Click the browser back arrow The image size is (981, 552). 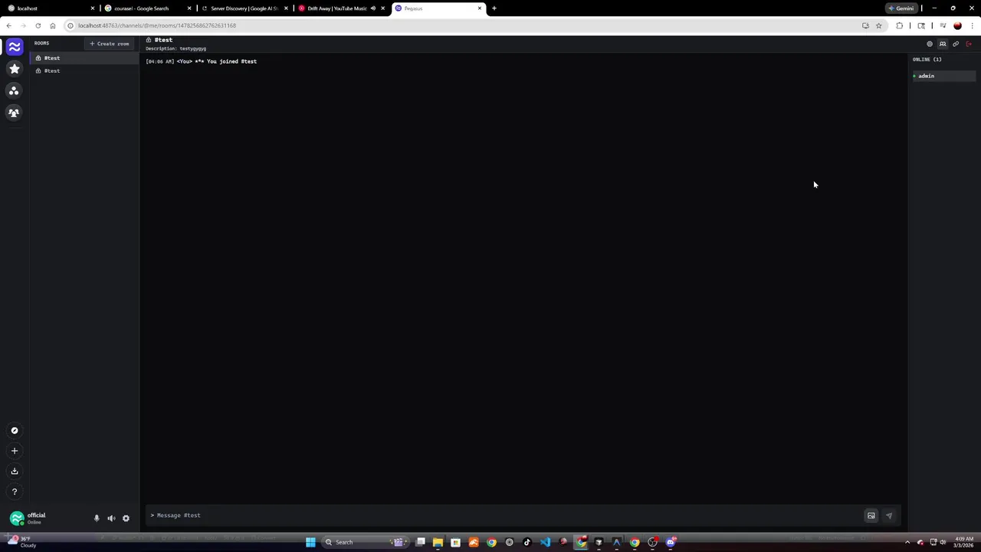8,25
